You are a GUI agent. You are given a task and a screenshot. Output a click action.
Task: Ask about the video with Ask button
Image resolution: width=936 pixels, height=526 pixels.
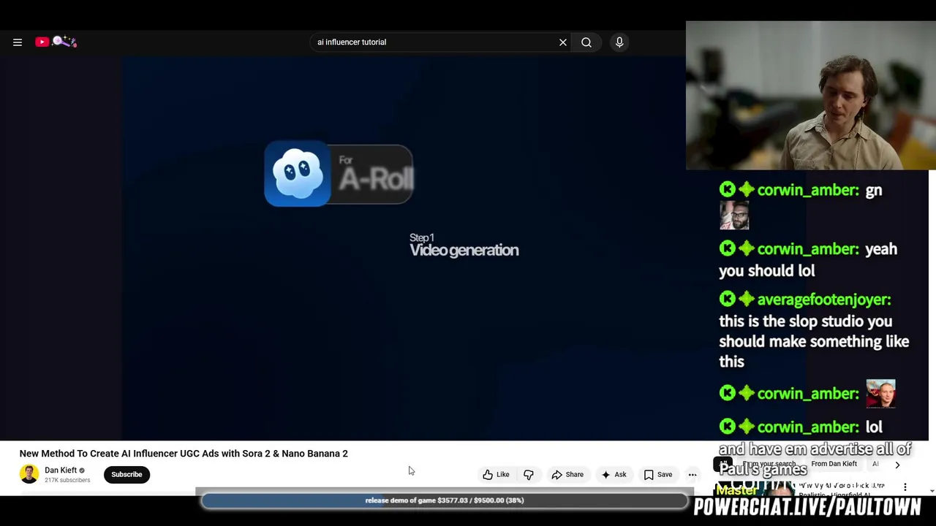tap(614, 475)
